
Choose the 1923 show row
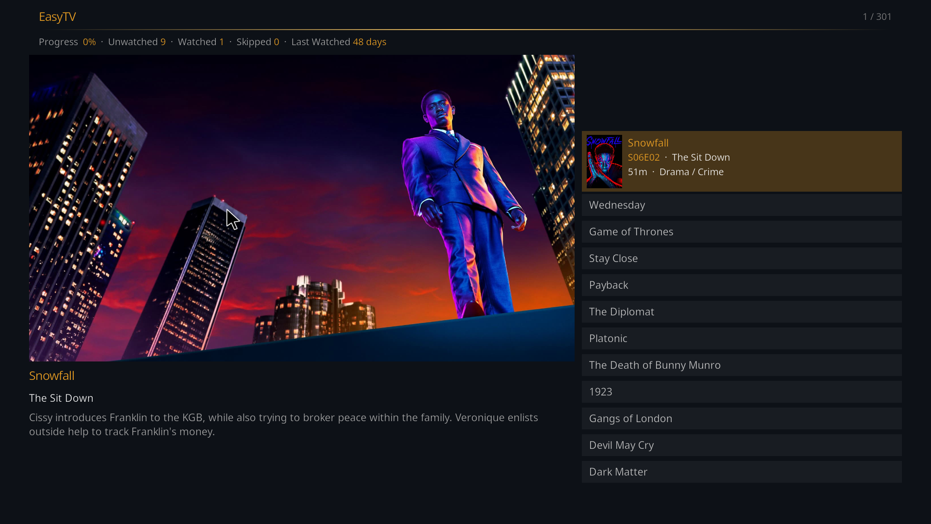(x=742, y=392)
